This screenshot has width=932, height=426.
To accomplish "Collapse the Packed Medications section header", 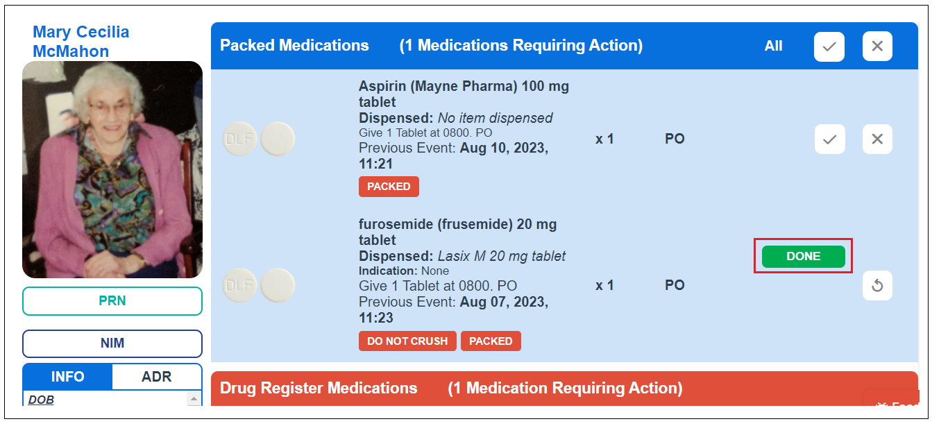I will (x=294, y=46).
